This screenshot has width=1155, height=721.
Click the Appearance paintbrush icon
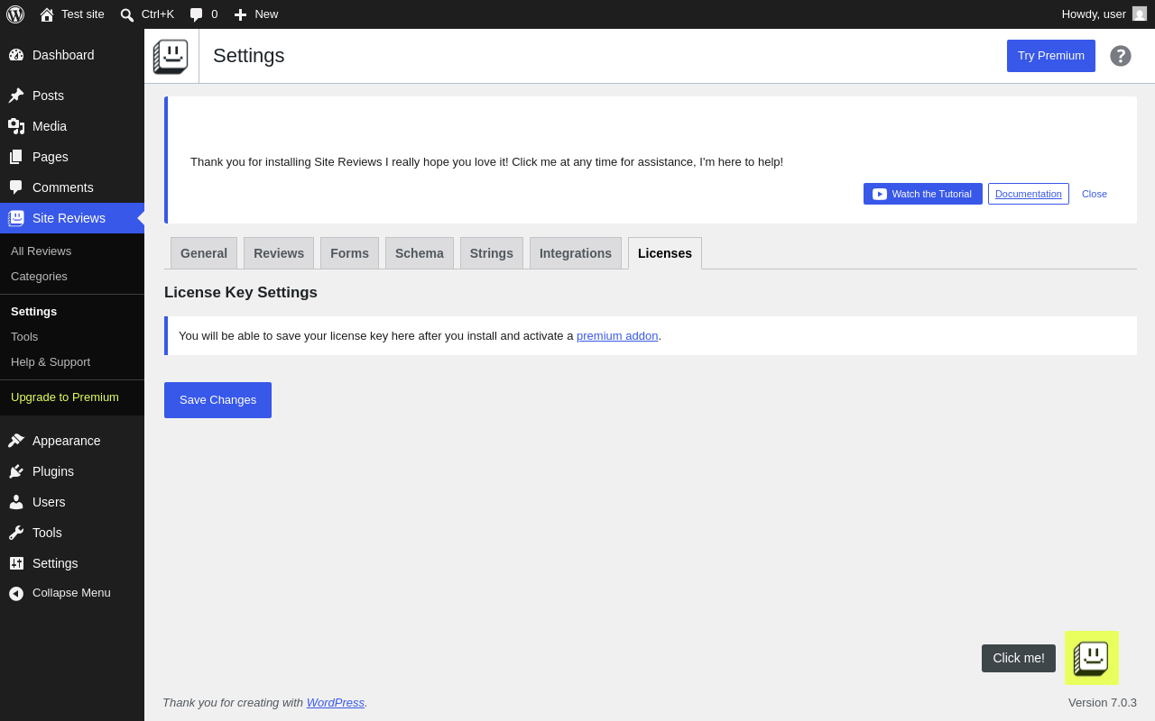tap(16, 441)
